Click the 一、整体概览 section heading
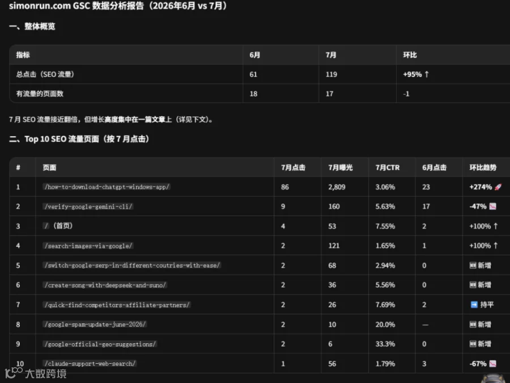This screenshot has width=510, height=383. (32, 26)
